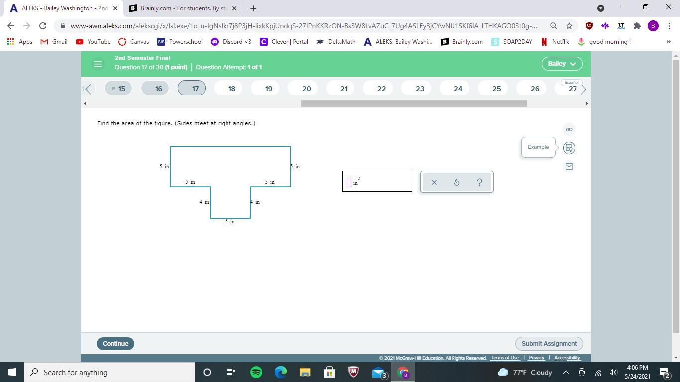Open Cortana circle on the taskbar
This screenshot has width=680, height=382.
pyautogui.click(x=207, y=372)
